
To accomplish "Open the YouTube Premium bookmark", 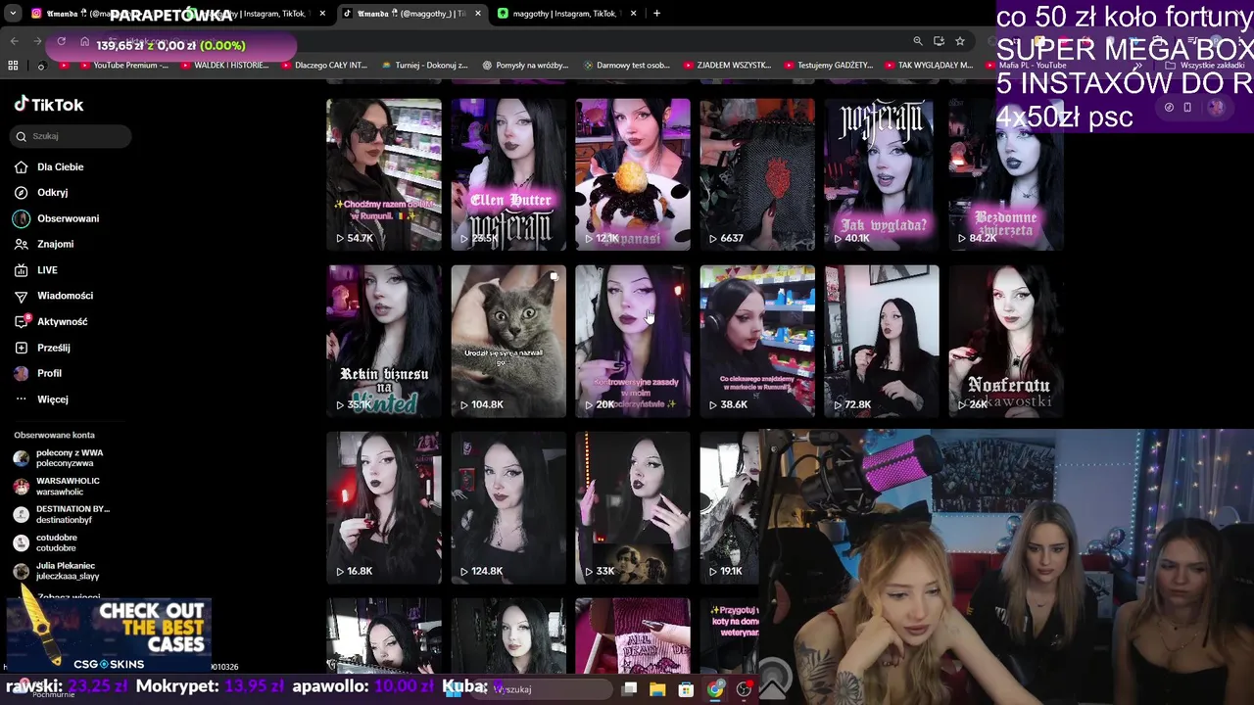I will coord(123,66).
